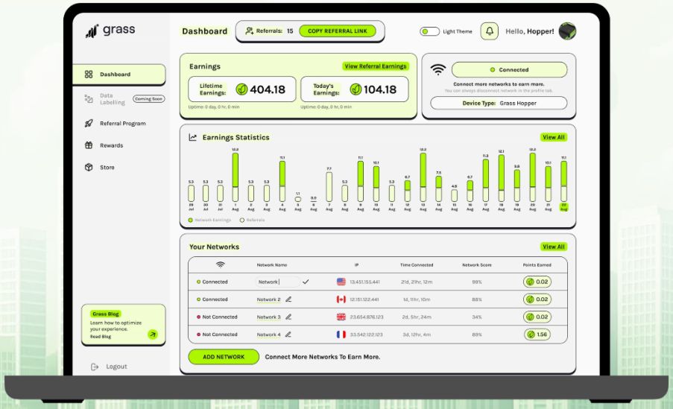The image size is (673, 409).
Task: Click View All in Your Networks
Action: 554,247
